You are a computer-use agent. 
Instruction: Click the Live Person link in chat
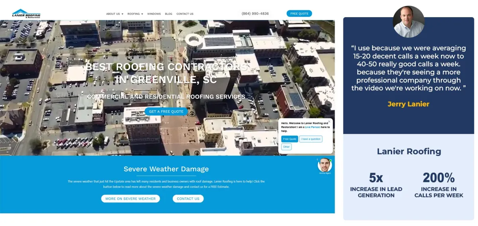click(313, 127)
